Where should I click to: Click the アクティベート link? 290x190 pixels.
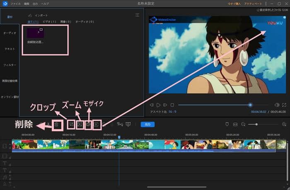(x=253, y=4)
